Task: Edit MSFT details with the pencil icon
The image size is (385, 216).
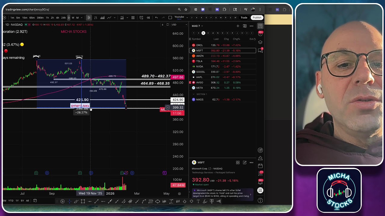Action: (245, 163)
